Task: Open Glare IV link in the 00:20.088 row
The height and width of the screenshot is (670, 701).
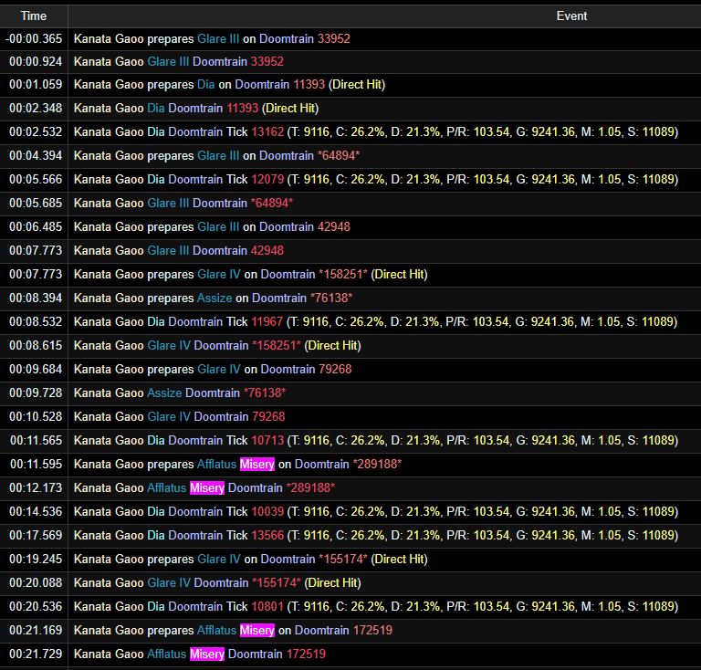Action: coord(169,582)
